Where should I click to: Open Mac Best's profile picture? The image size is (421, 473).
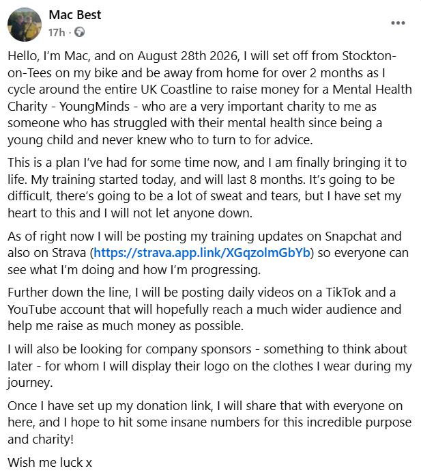25,25
